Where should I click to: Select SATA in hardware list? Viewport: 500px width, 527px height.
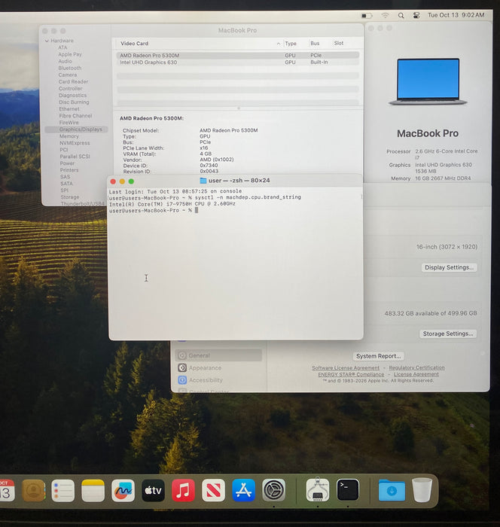point(66,184)
